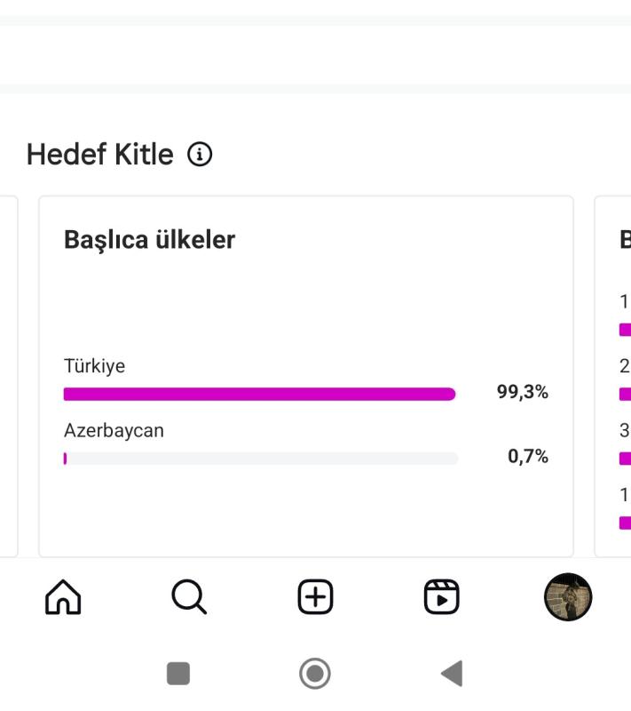Open the Reels tab icon

tap(441, 596)
